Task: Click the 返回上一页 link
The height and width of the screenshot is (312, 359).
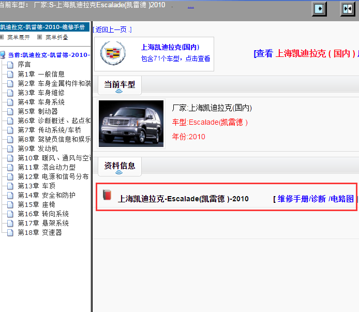Action: tap(112, 29)
